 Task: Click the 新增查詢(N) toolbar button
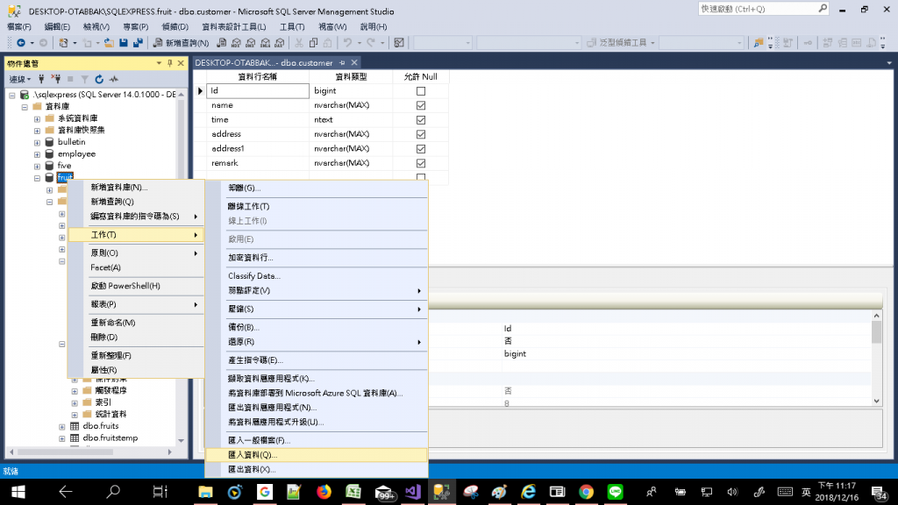pyautogui.click(x=181, y=43)
